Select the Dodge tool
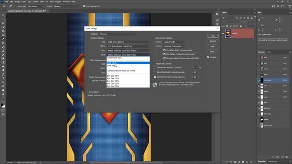Viewport: 292px width, 164px height. click(x=3, y=70)
